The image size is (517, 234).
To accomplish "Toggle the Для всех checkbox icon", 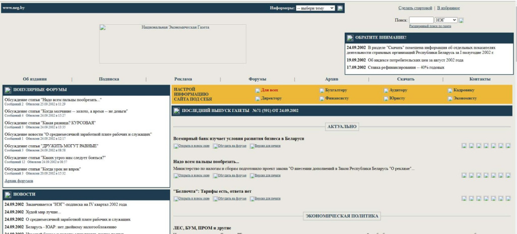I will click(x=257, y=90).
